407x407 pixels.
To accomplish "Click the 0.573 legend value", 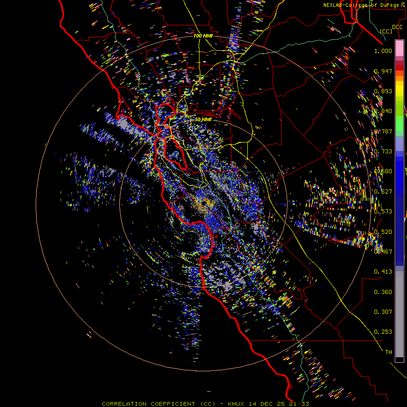I will pos(383,212).
